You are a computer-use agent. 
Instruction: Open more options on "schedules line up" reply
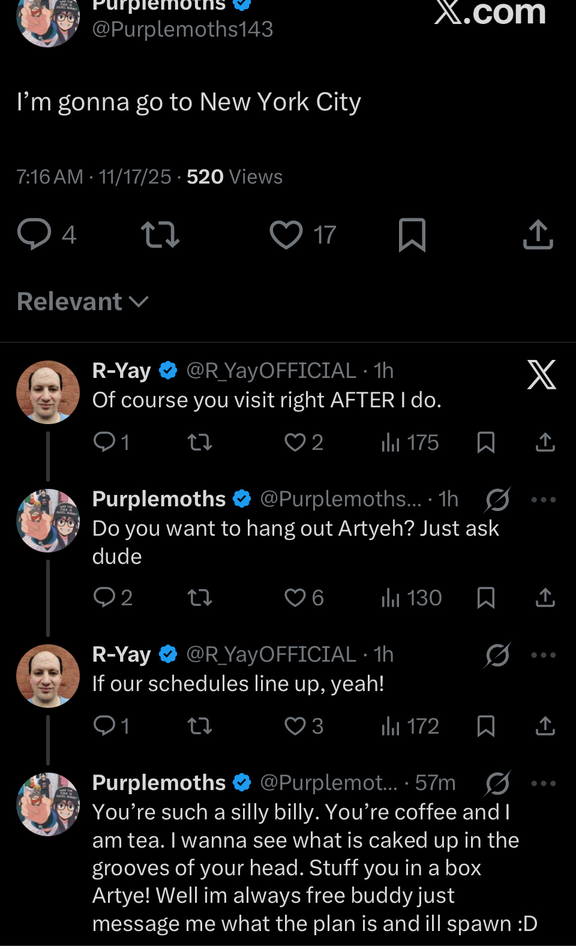[544, 655]
